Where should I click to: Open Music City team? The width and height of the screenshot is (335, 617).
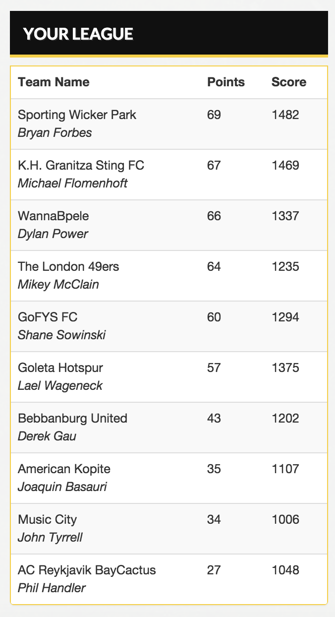(47, 519)
